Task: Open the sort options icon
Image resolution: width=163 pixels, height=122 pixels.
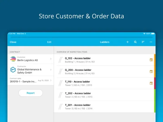Action: pyautogui.click(x=143, y=42)
